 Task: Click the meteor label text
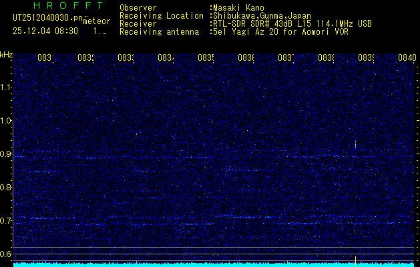(96, 22)
